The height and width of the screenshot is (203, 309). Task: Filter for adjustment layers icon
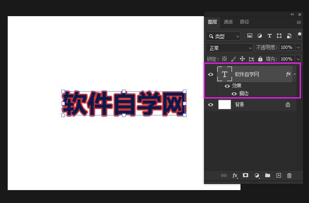(260, 36)
